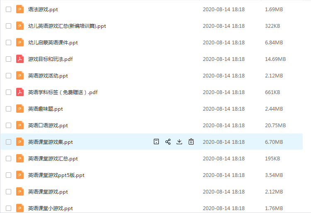
Task: Select checkbox for 幼儿启蒙英语课件.ppt
Action: [9, 42]
